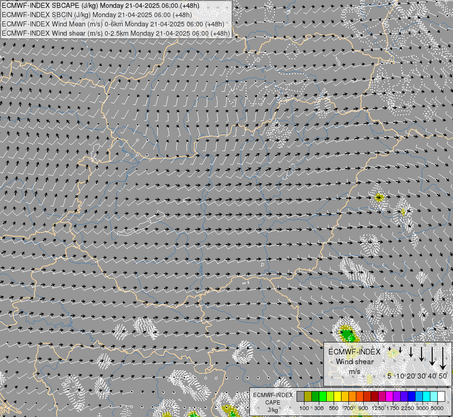The width and height of the screenshot is (453, 417).
Task: Click the pure blue swatch in the CAPE legend
Action: [412, 397]
